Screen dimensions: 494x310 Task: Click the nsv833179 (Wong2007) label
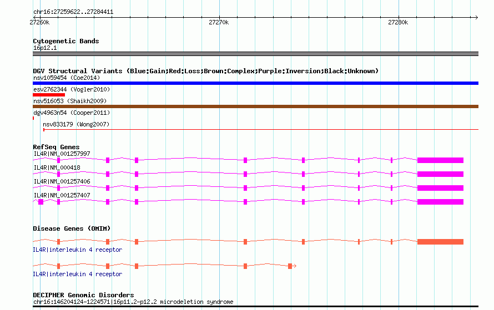(76, 124)
